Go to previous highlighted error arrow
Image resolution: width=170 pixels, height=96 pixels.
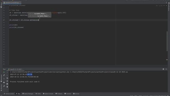(164, 6)
